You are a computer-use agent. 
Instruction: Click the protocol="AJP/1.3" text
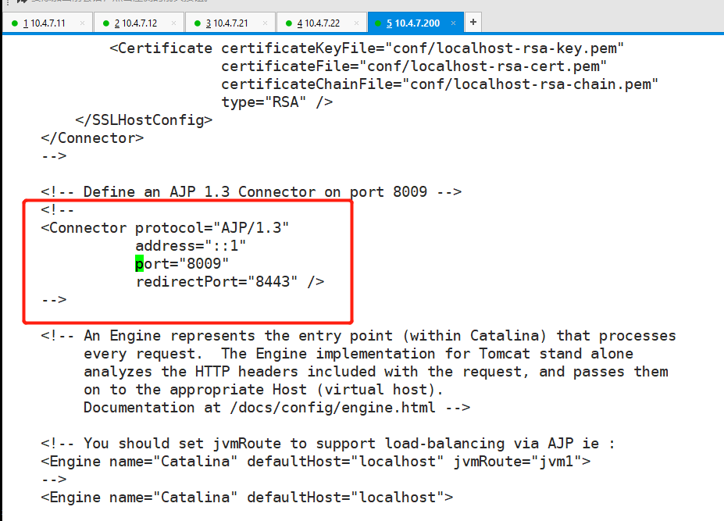(212, 228)
